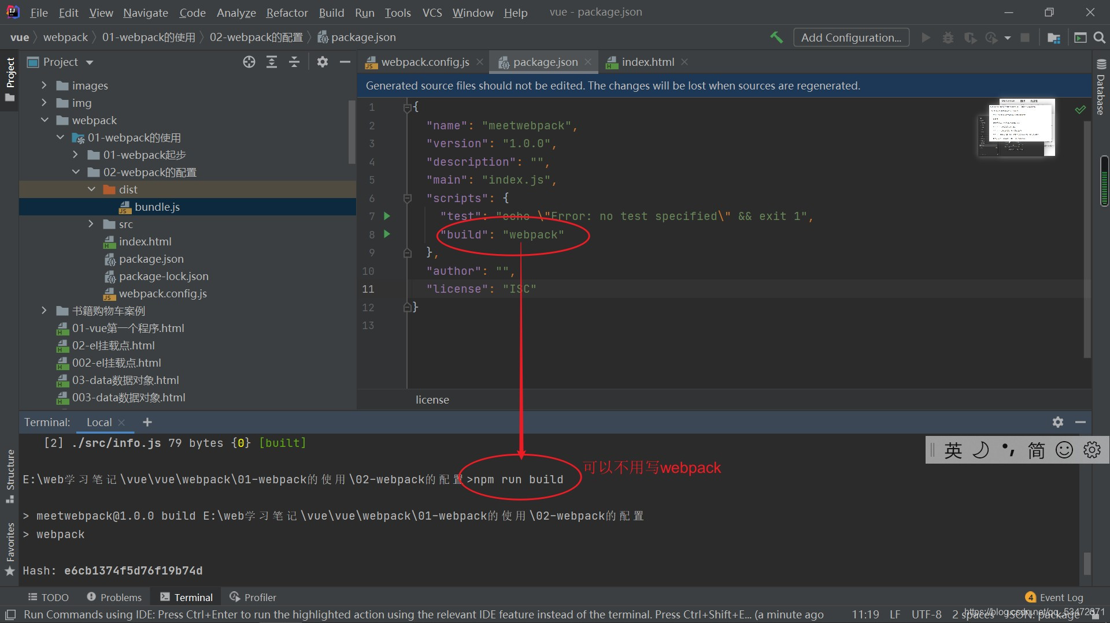
Task: Collapse the 01-webpack的使用 folder
Action: pyautogui.click(x=60, y=137)
